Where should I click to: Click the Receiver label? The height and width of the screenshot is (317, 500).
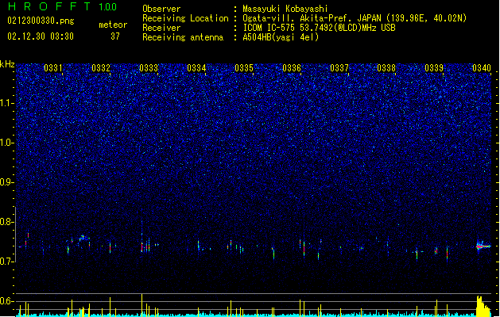(x=161, y=28)
